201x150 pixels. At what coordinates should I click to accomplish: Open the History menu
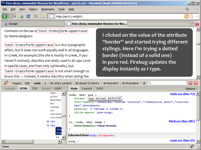point(33,9)
